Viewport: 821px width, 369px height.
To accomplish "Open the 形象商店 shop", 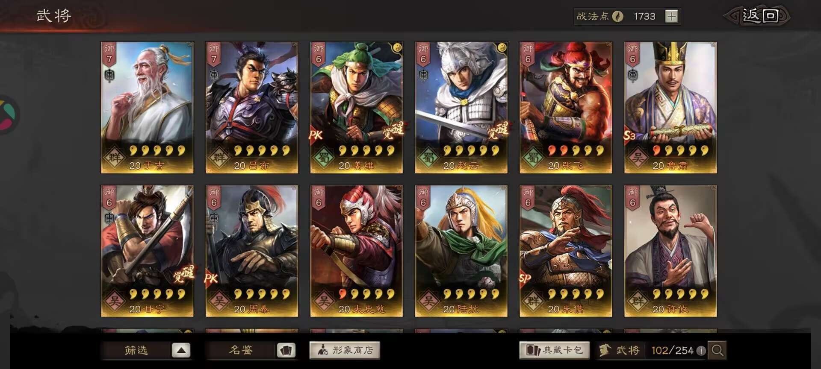I will pos(345,350).
